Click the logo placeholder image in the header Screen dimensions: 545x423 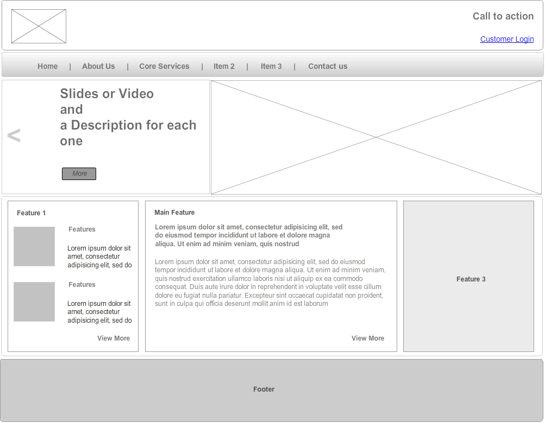pos(39,27)
